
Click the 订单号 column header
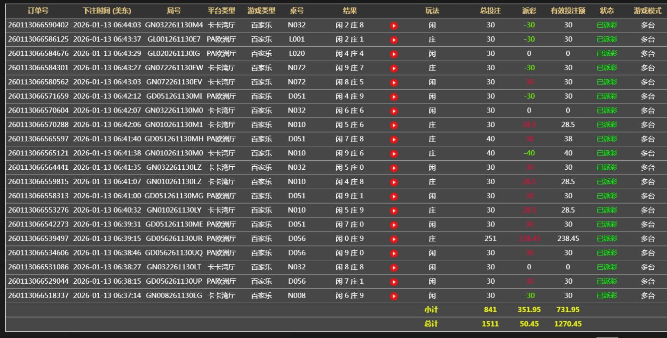[x=38, y=10]
